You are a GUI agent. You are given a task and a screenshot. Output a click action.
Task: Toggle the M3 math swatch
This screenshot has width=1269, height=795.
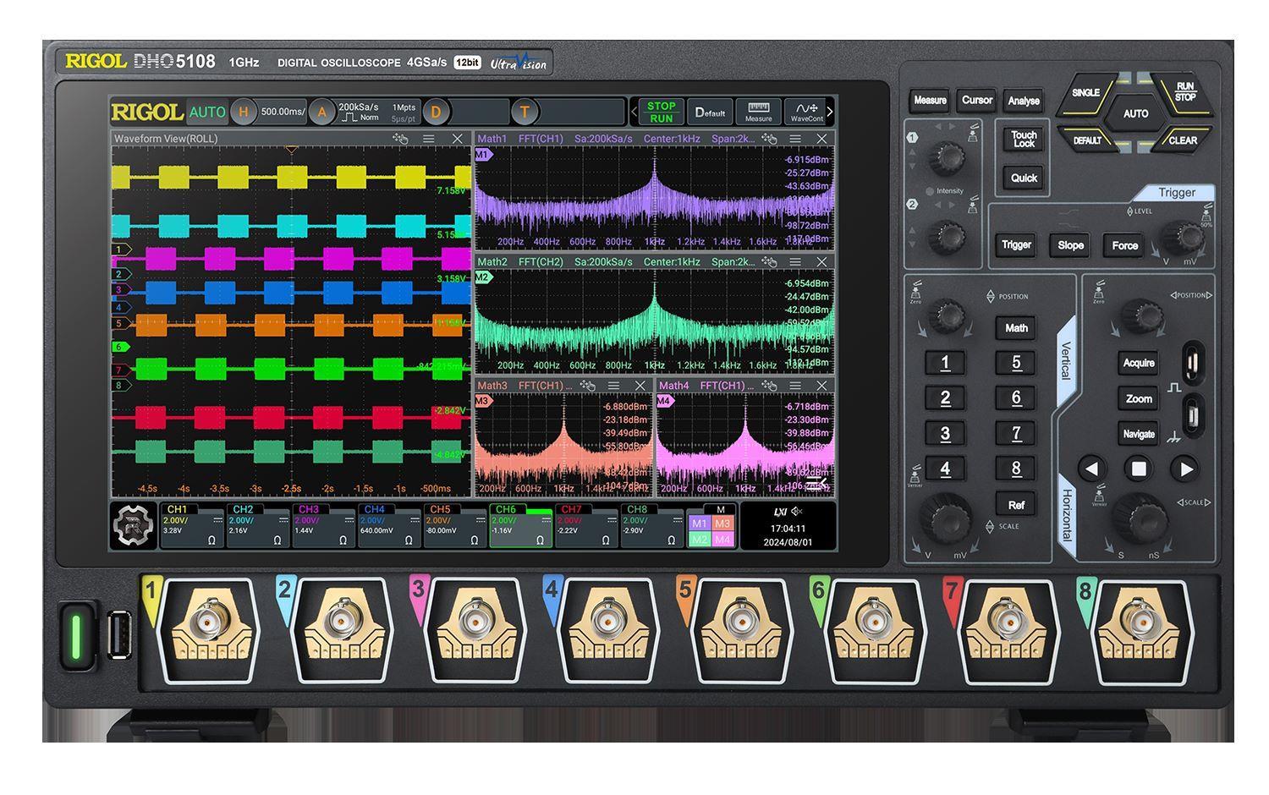pyautogui.click(x=722, y=524)
